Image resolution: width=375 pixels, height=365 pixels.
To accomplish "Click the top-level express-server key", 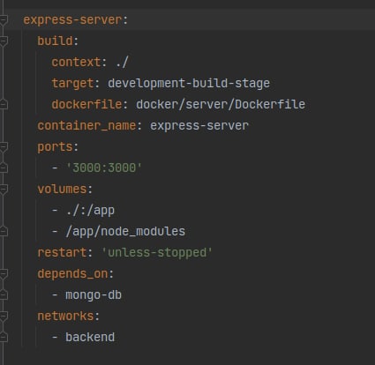I will [x=72, y=20].
